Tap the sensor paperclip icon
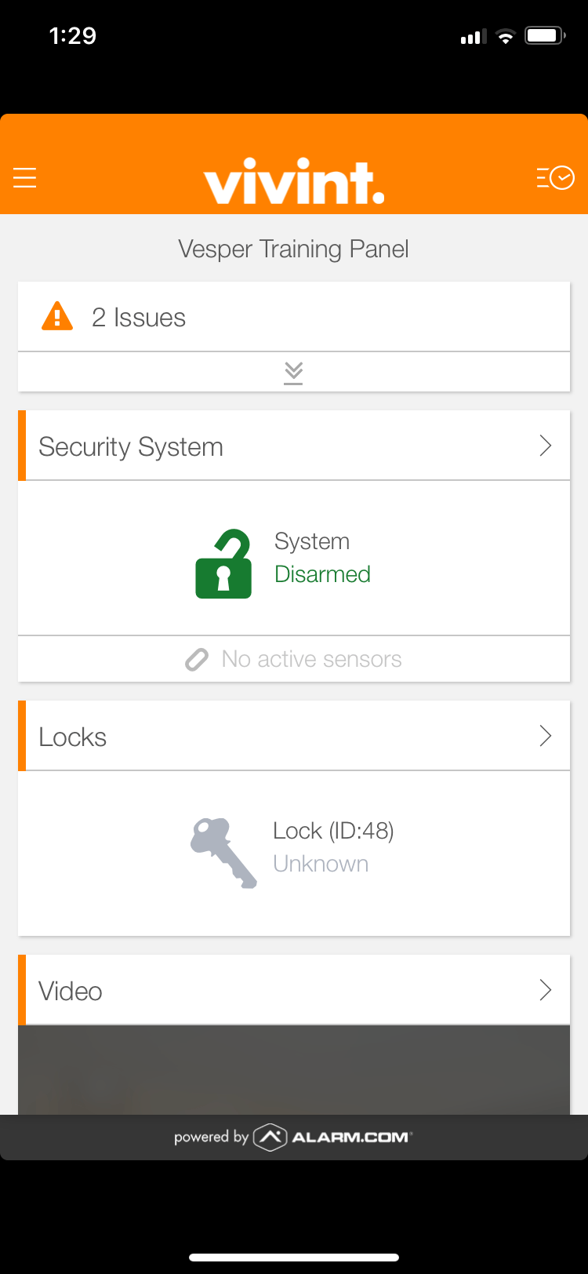 (196, 659)
